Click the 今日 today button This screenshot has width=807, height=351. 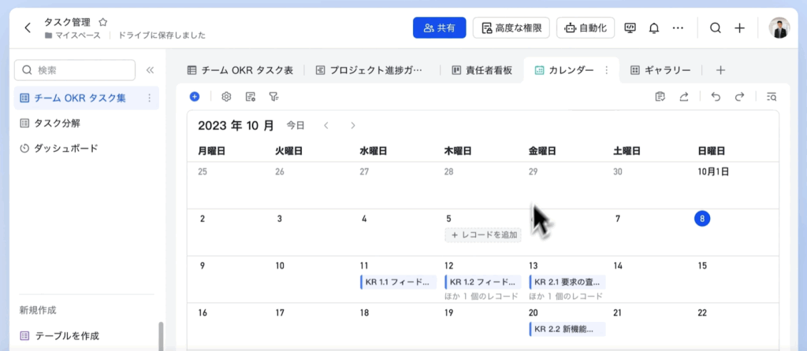point(295,125)
